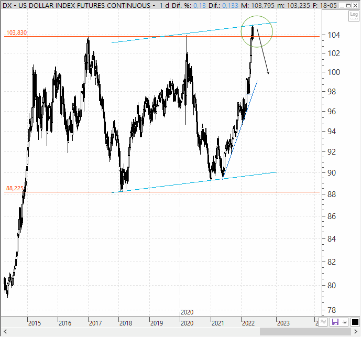Close the DX chart window

click(x=355, y=5)
